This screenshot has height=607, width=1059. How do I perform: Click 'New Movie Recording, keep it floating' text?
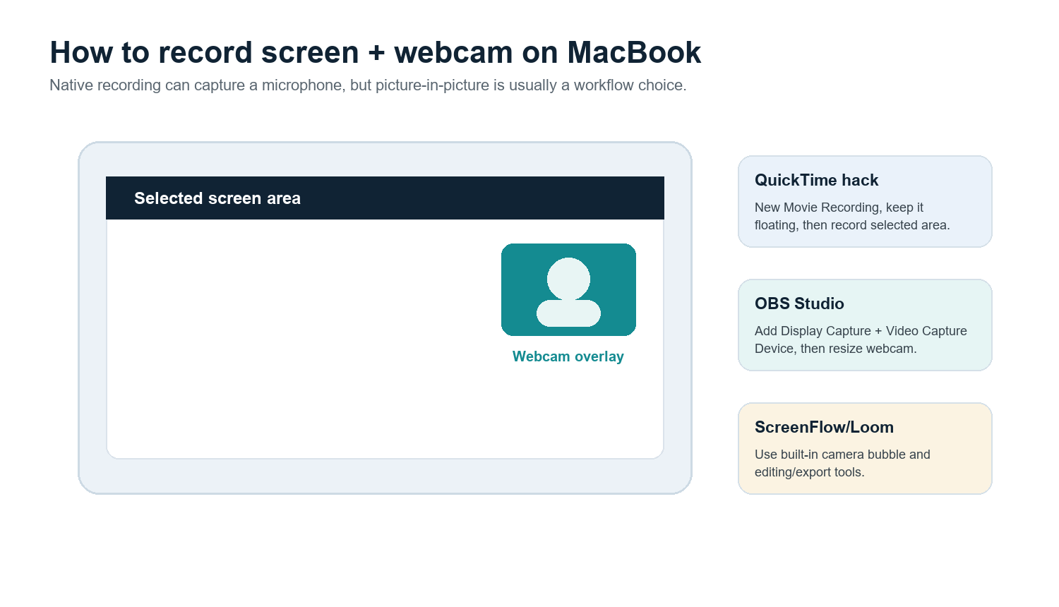[852, 216]
